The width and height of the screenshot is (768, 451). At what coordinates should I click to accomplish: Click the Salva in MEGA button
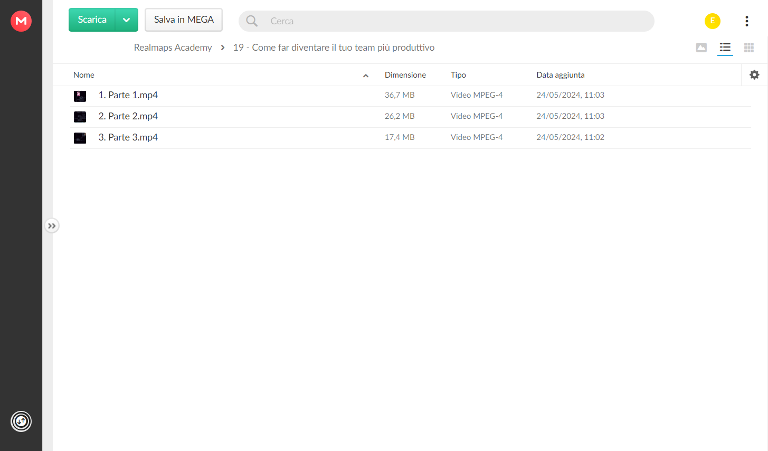[184, 20]
